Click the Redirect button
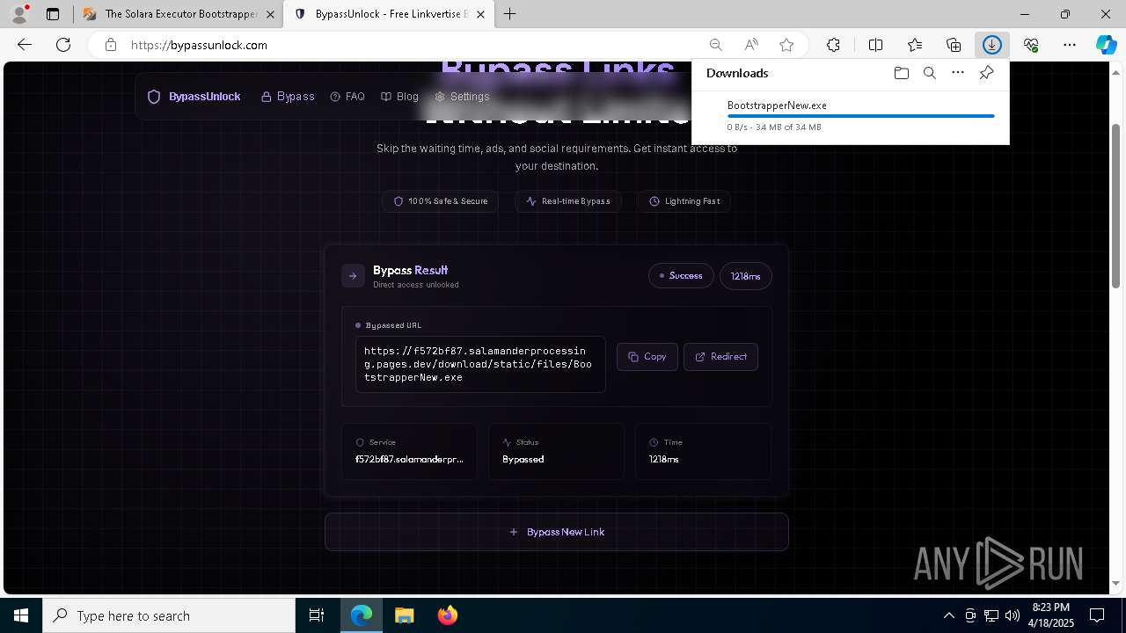1126x633 pixels. (x=720, y=357)
